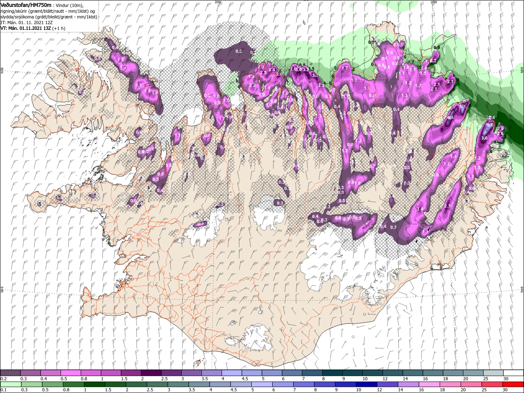Click the dark purple snow swatch labeled 2

coord(151,373)
